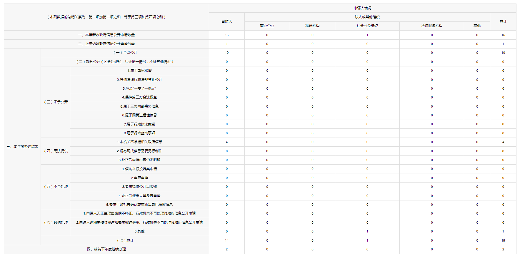The width and height of the screenshot is (520, 256).
Task: Select the (一)予以公开 row label
Action: pyautogui.click(x=125, y=53)
